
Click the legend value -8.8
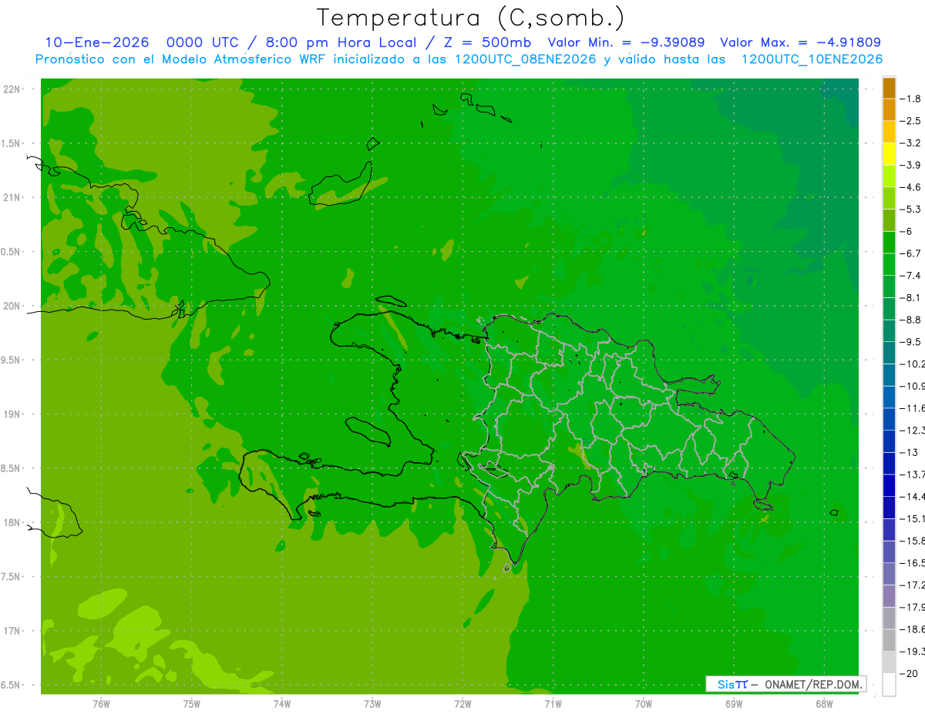click(912, 320)
